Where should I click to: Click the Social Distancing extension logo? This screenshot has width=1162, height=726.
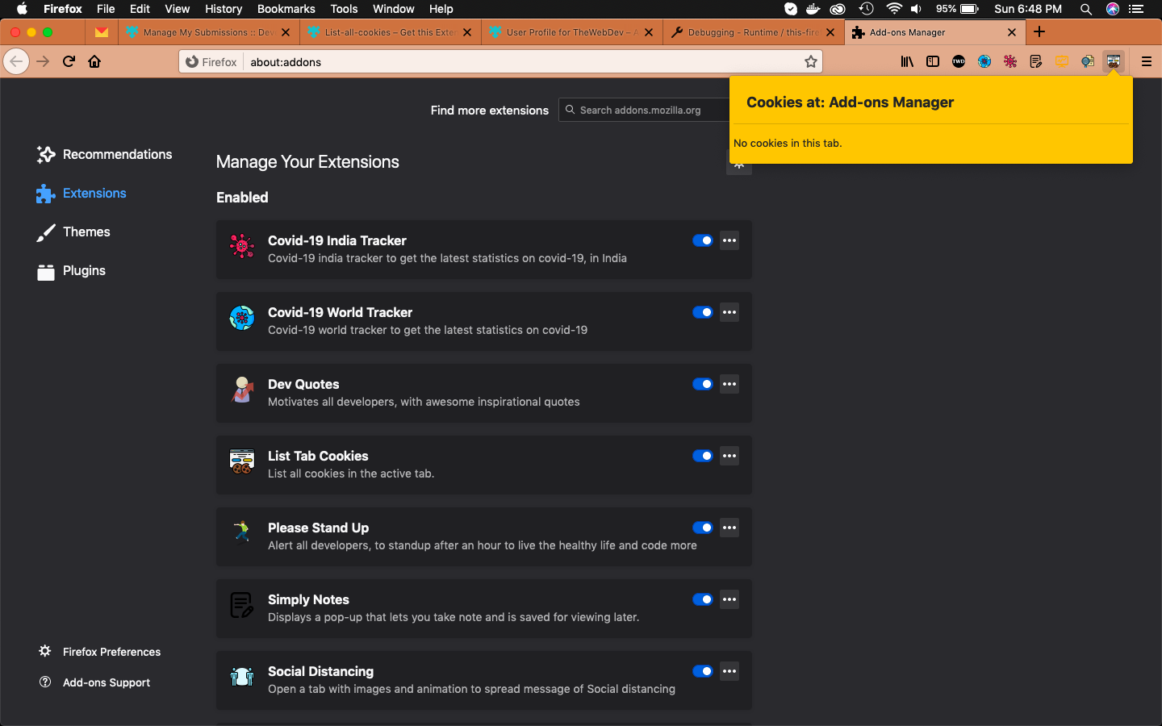coord(242,676)
